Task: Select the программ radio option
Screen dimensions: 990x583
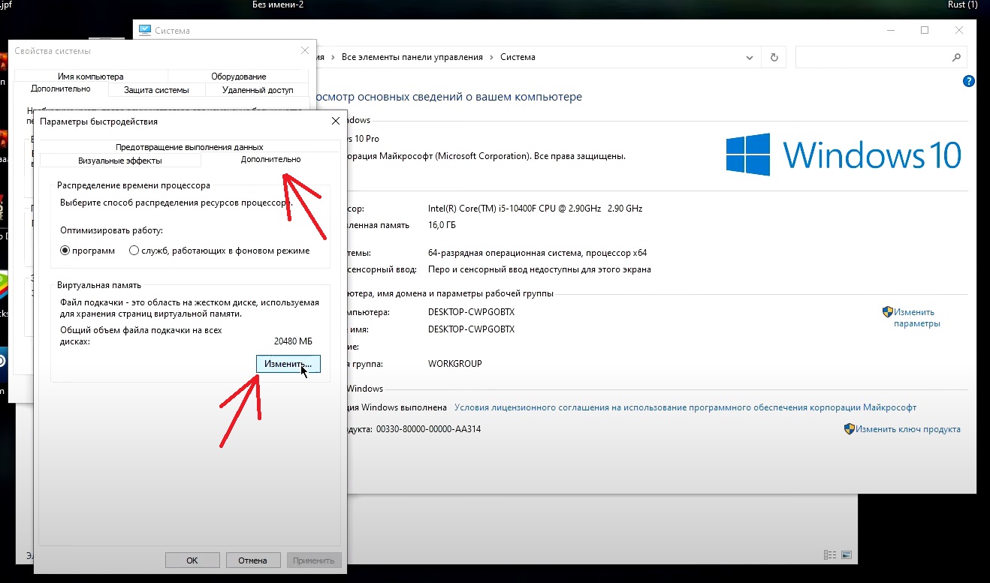Action: pos(65,251)
